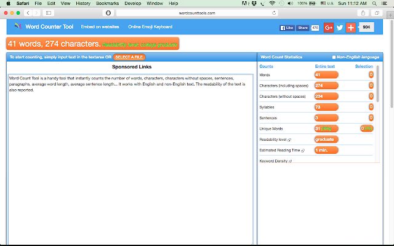394x246 pixels.
Task: Click the privacy extension icon left of the address bar
Action: pos(108,13)
